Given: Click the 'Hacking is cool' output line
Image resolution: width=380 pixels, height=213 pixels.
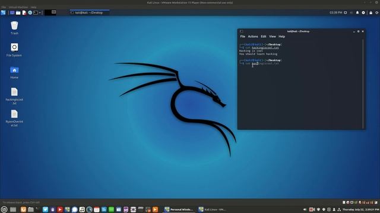Looking at the screenshot, I should click(x=251, y=51).
